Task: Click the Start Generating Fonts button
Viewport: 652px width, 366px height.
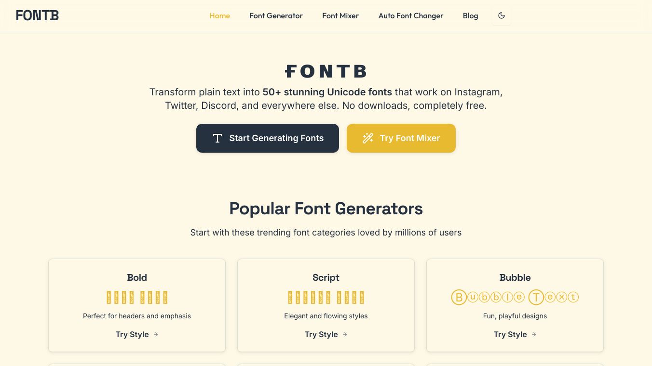Action: pos(268,138)
